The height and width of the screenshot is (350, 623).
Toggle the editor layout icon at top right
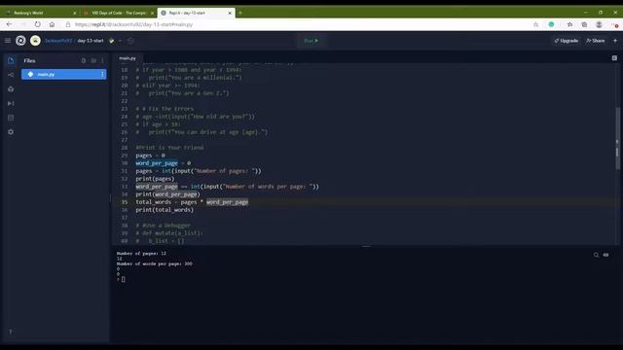[x=614, y=58]
